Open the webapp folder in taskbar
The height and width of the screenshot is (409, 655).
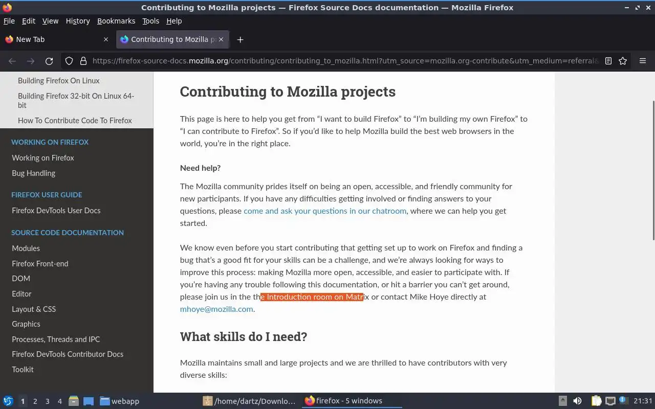click(x=120, y=401)
